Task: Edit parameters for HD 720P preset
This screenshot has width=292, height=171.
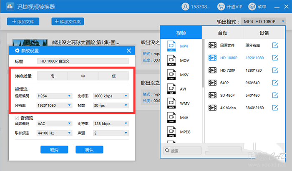Action: coord(275,70)
